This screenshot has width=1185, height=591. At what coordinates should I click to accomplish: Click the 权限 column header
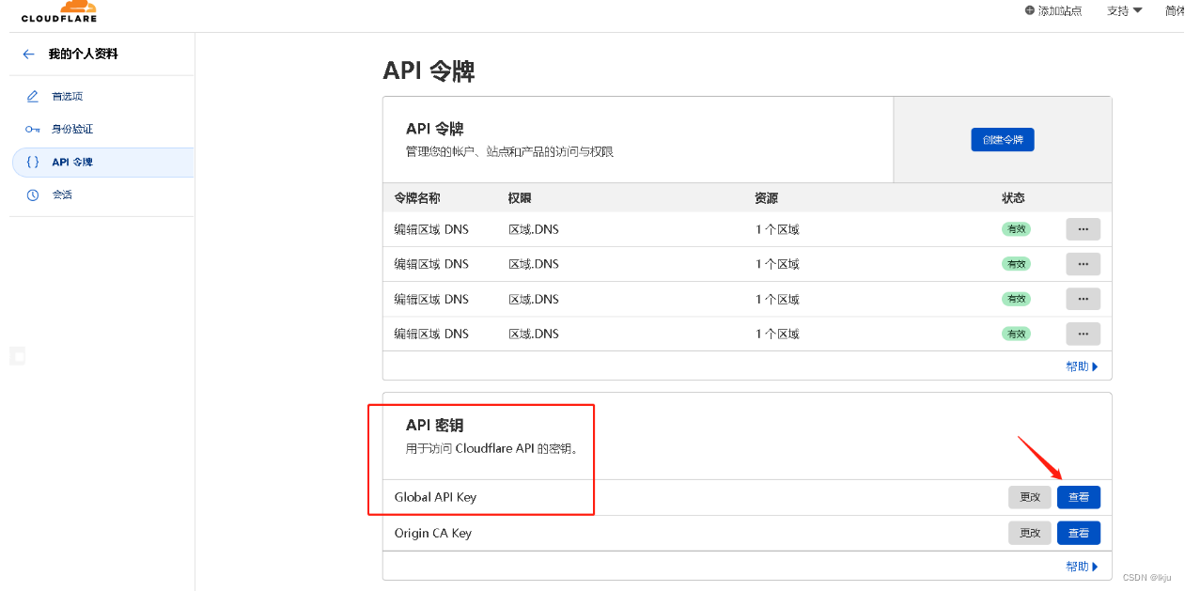point(520,198)
